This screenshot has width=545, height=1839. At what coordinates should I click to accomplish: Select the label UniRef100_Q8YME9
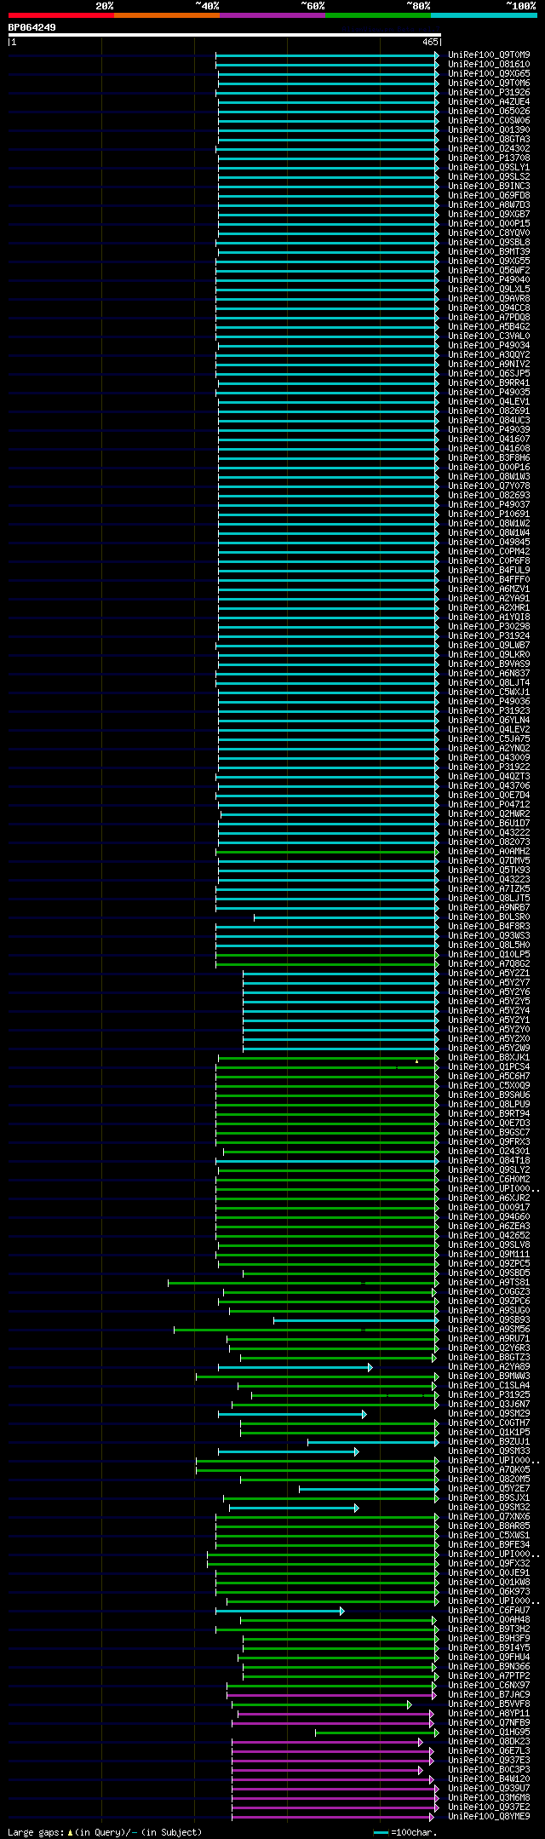(x=489, y=1816)
